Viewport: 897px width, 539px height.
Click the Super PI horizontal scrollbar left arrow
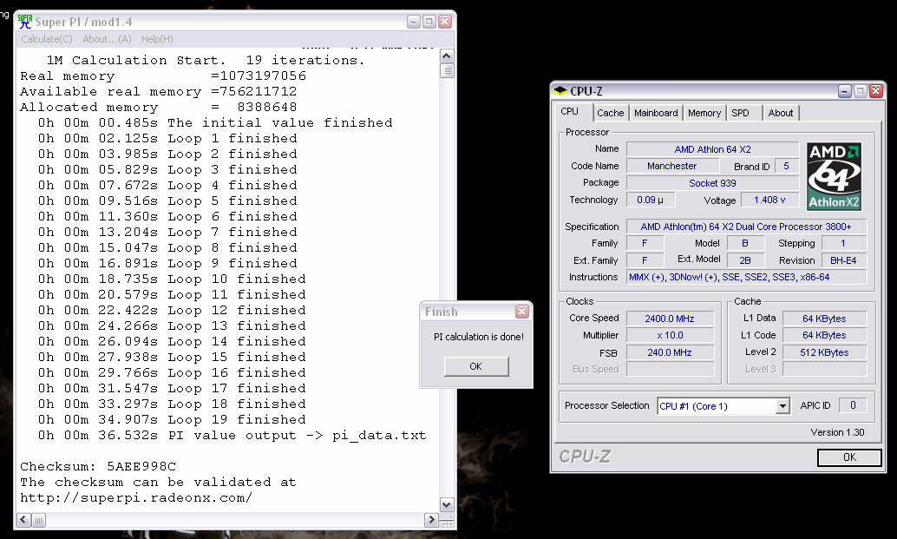[23, 520]
